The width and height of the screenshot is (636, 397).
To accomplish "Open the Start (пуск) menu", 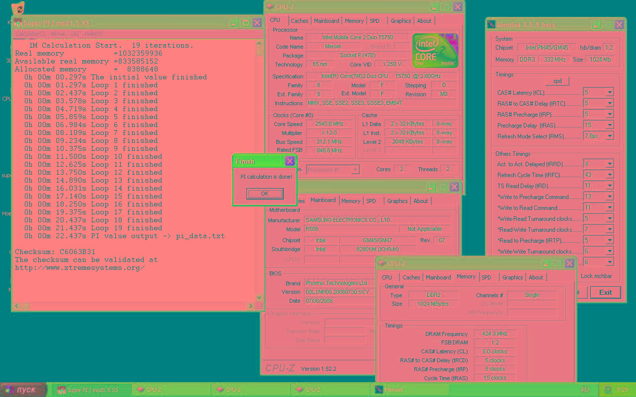I will coord(23,390).
